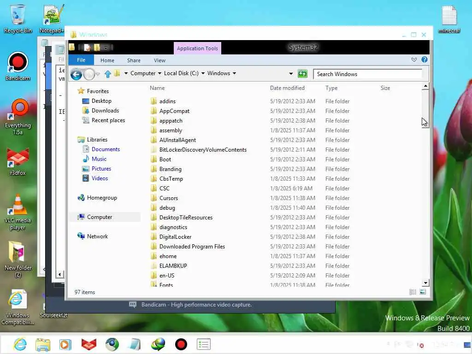Open Bandicam desktop shortcut
The height and width of the screenshot is (354, 472).
tap(18, 66)
